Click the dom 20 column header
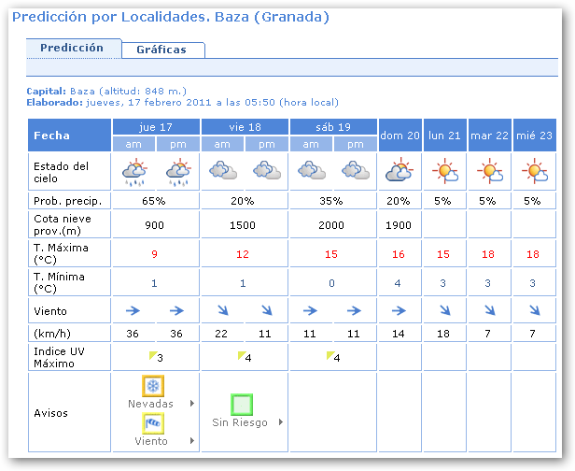This screenshot has width=575, height=471. [400, 136]
